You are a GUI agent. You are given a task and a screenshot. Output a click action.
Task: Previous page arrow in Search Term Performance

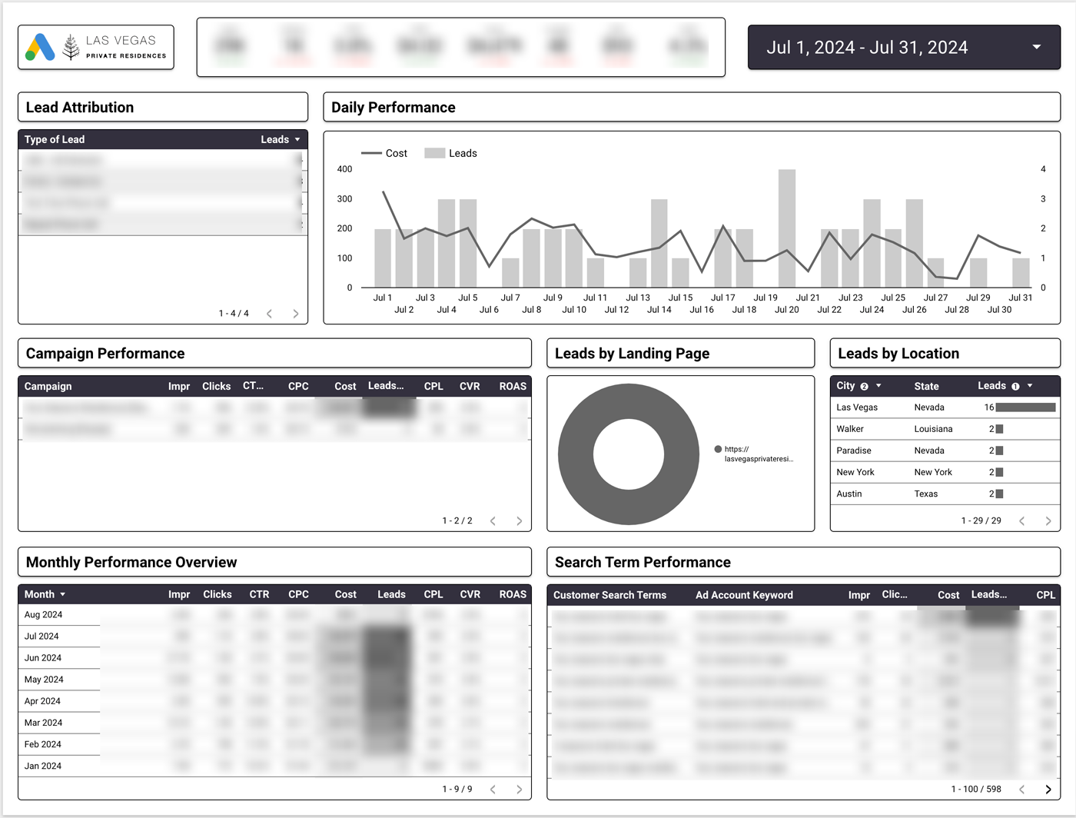point(1021,790)
